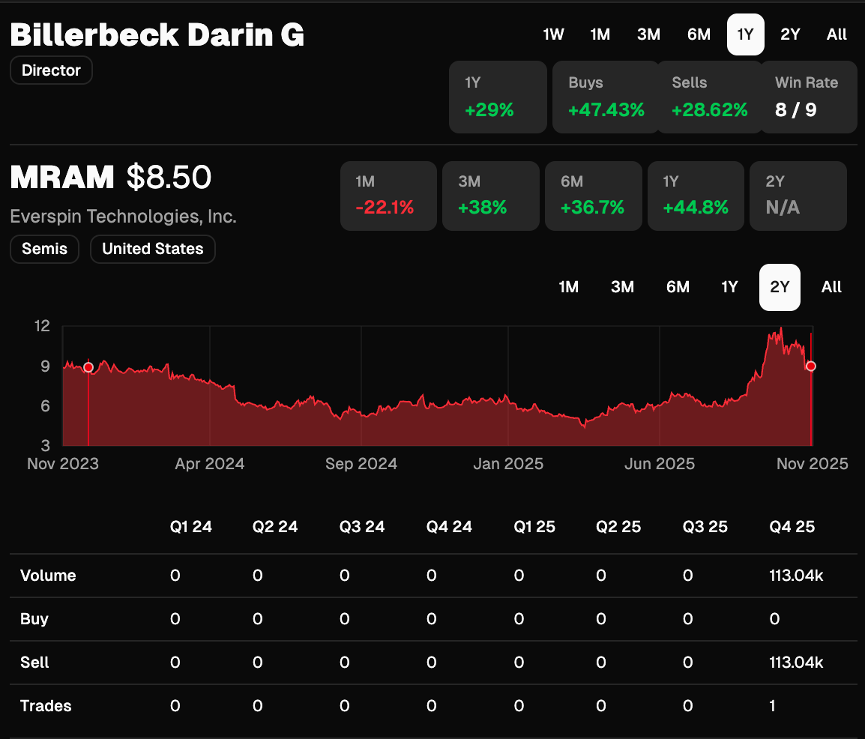This screenshot has width=865, height=739.
Task: Click the Q2 24 column header
Action: pos(275,527)
